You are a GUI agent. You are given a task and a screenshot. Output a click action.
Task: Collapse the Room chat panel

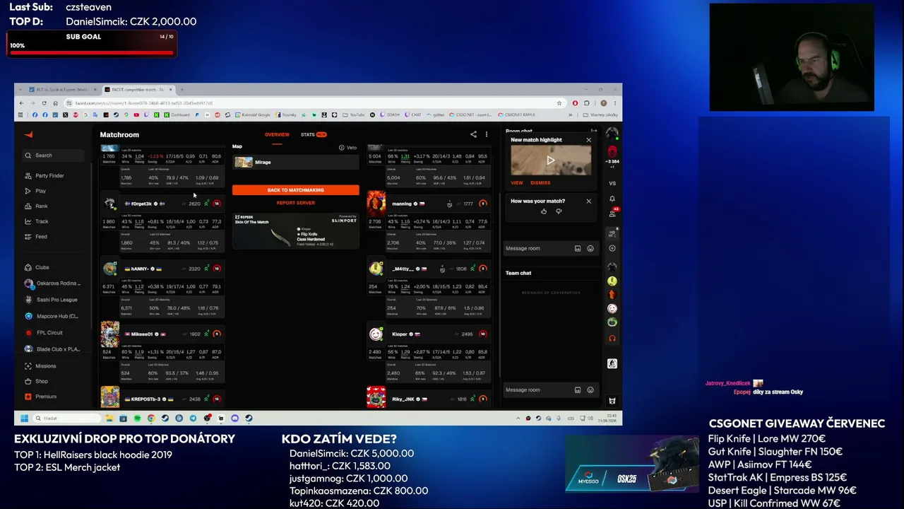click(594, 131)
